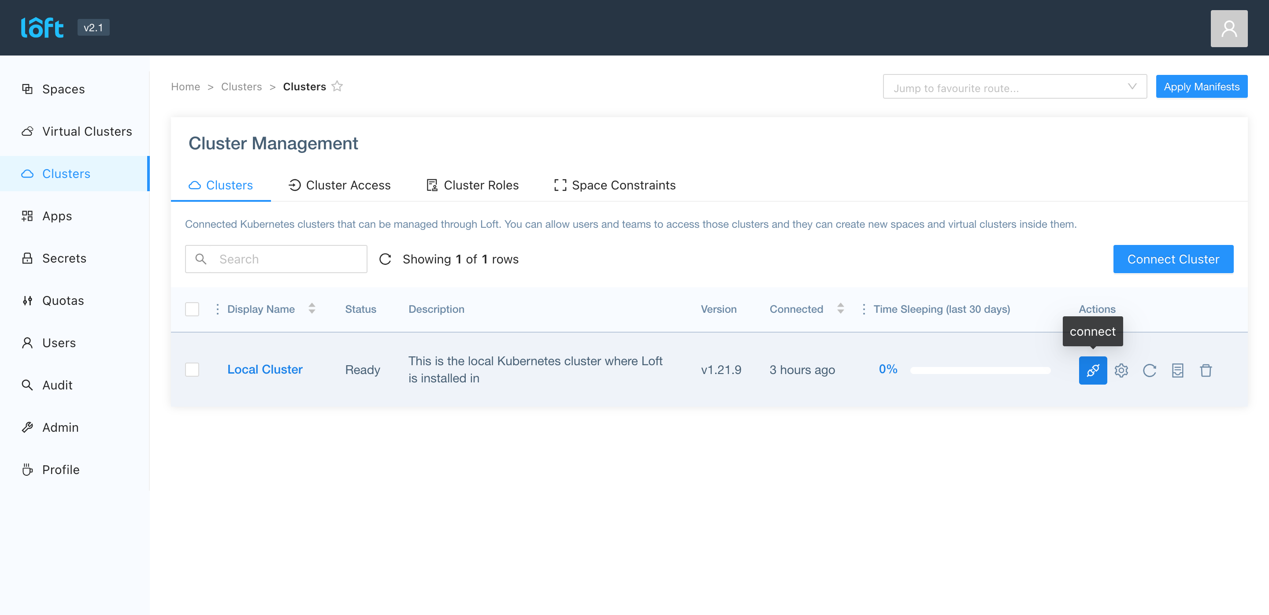Screen dimensions: 1269x615
Task: Click the connect icon for Local Cluster
Action: tap(1093, 370)
